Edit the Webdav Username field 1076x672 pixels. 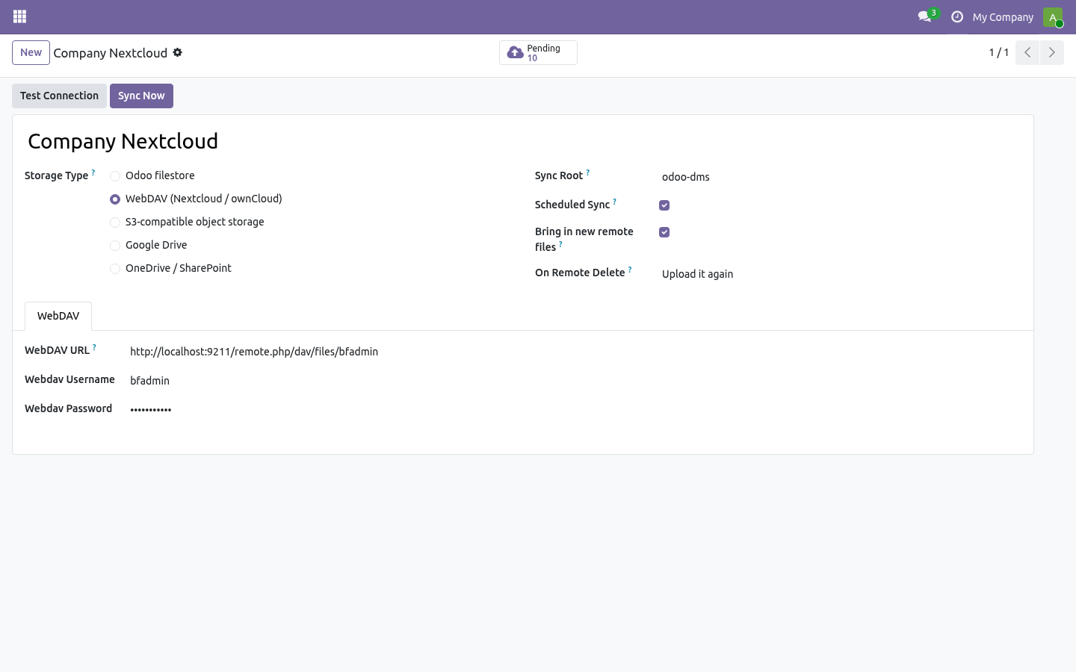click(574, 381)
